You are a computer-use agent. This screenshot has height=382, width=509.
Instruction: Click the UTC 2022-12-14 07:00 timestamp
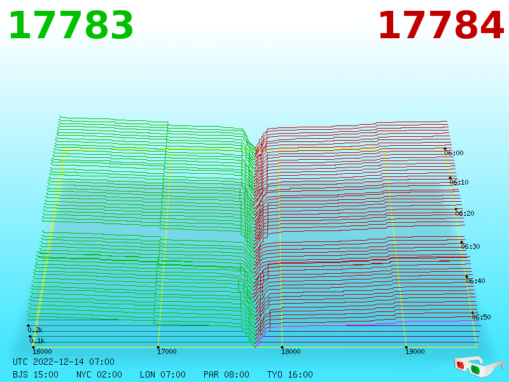pos(64,362)
